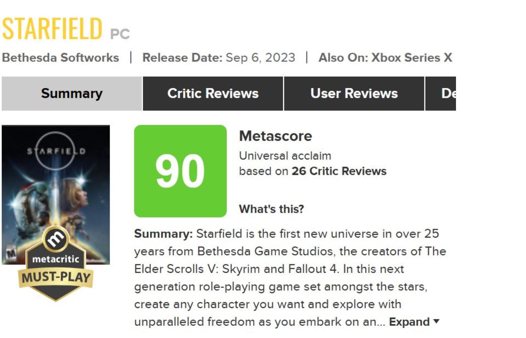Image resolution: width=526 pixels, height=338 pixels.
Task: Click the STARFIELD game title heading
Action: [52, 28]
